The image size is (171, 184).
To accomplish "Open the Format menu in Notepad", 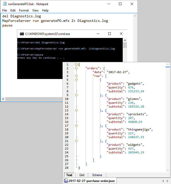I will point(24,10).
